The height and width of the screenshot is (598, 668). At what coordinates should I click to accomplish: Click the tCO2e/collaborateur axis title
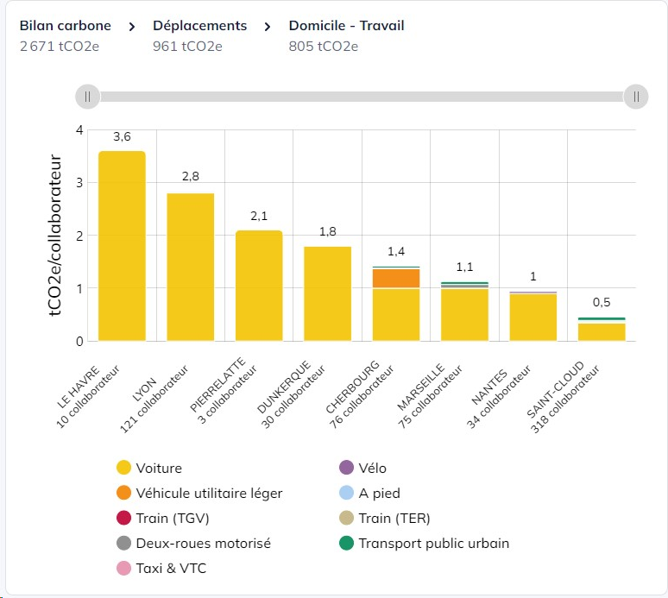pos(55,235)
